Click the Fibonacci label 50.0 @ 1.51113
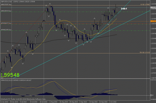Screen dimensions: 156x103 tap(145, 52)
